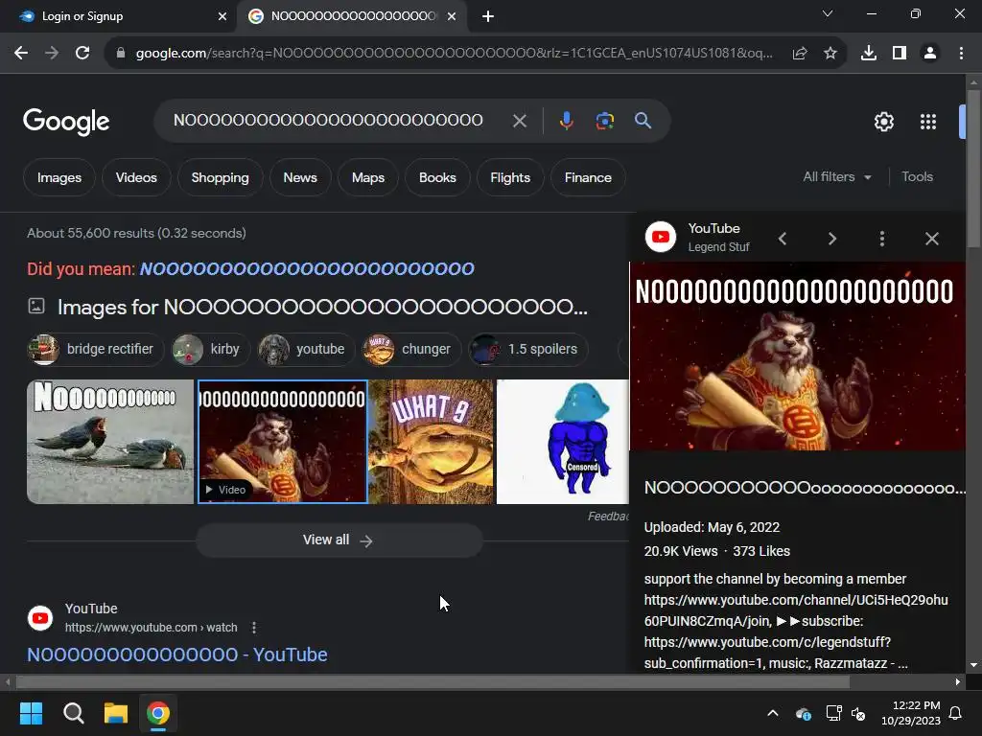This screenshot has height=736, width=982.
Task: Open File Explorer from taskbar
Action: click(116, 713)
